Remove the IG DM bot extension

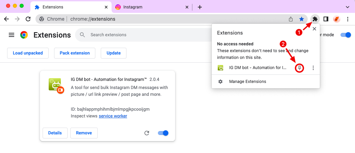coord(84,133)
